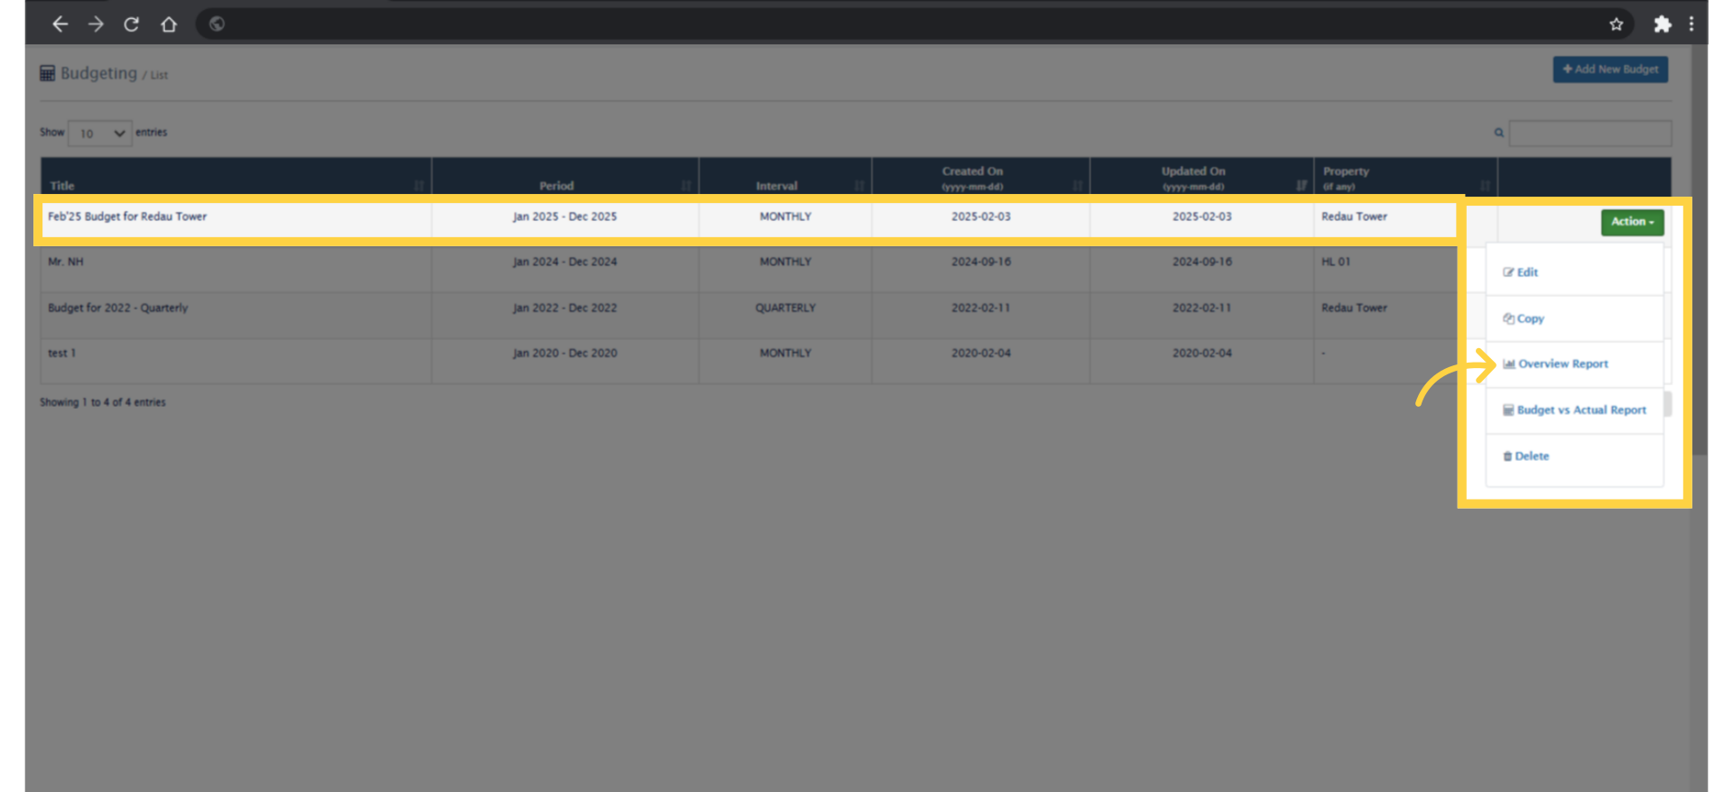This screenshot has width=1733, height=792.
Task: Select the Mr. NH budget title
Action: (66, 262)
